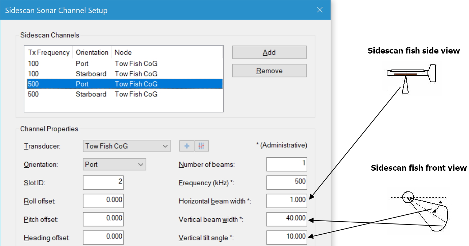469x246 pixels.
Task: Click the blue plus add transducer icon
Action: [x=187, y=146]
